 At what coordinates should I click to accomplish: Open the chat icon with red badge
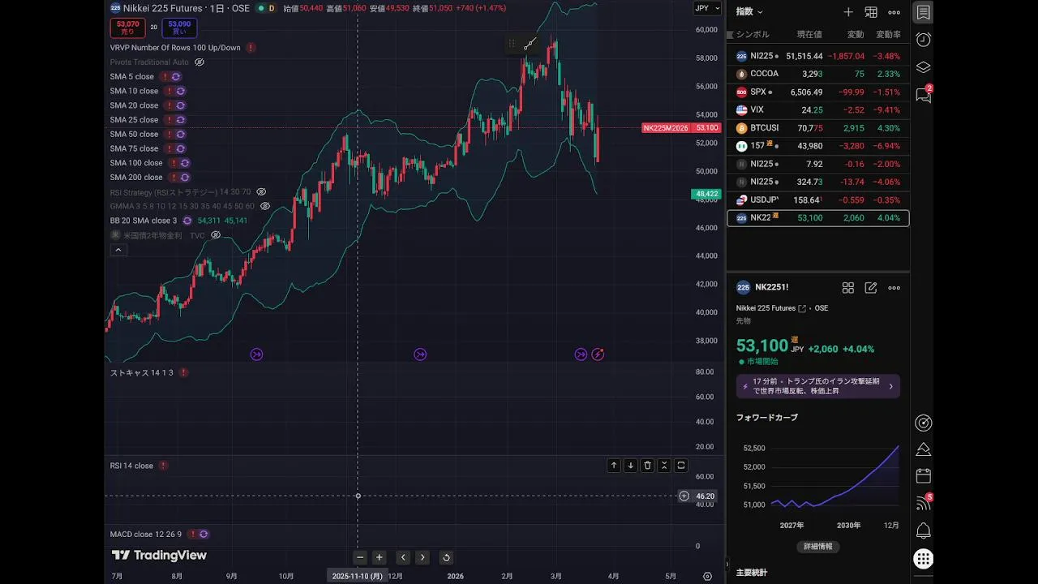923,95
